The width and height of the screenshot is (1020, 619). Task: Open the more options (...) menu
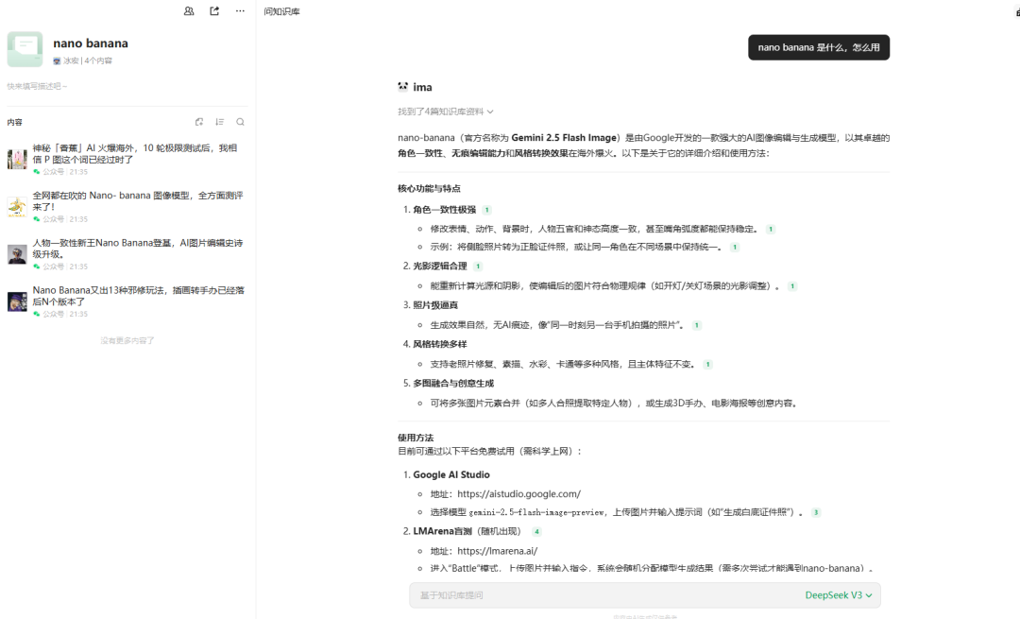pyautogui.click(x=239, y=11)
